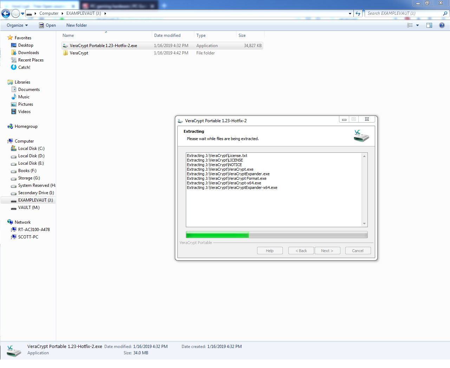
Task: Create a New folder from toolbar
Action: point(77,25)
